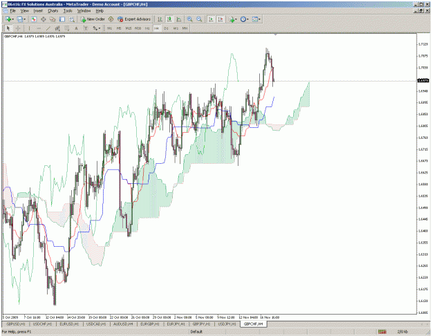Image resolution: width=432 pixels, height=336 pixels.
Task: Select the arrow cursor tool
Action: click(x=8, y=28)
